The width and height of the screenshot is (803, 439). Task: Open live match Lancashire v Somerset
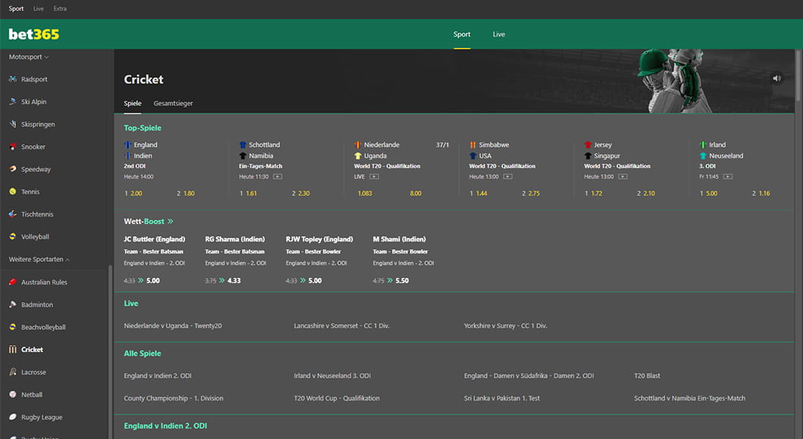(x=342, y=326)
